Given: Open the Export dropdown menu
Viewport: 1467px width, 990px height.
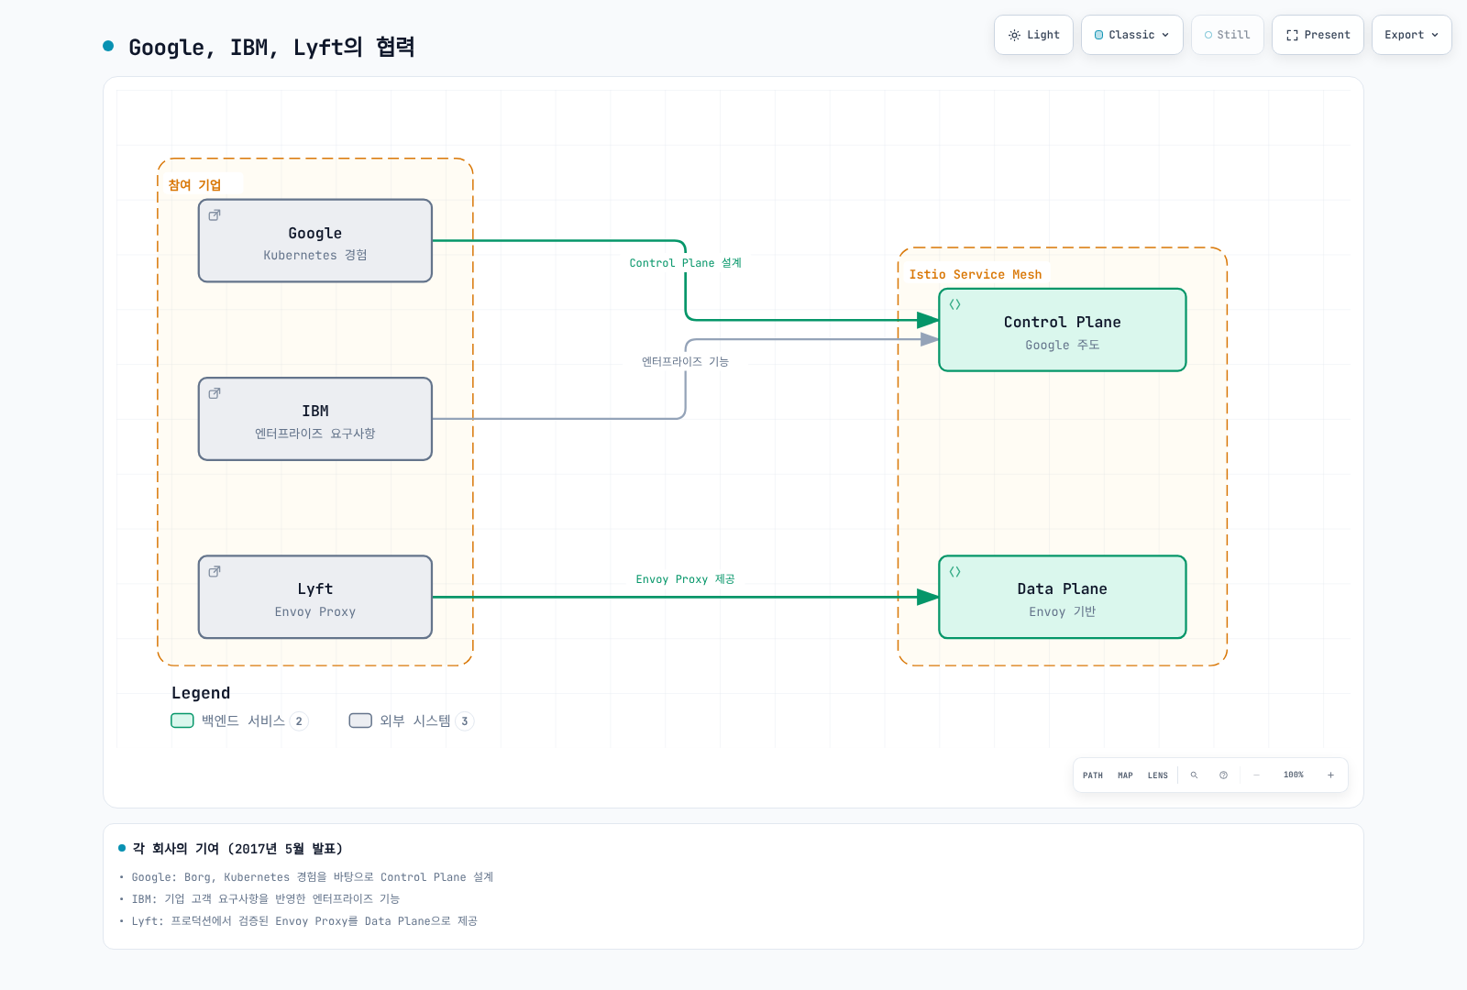Looking at the screenshot, I should [1411, 35].
